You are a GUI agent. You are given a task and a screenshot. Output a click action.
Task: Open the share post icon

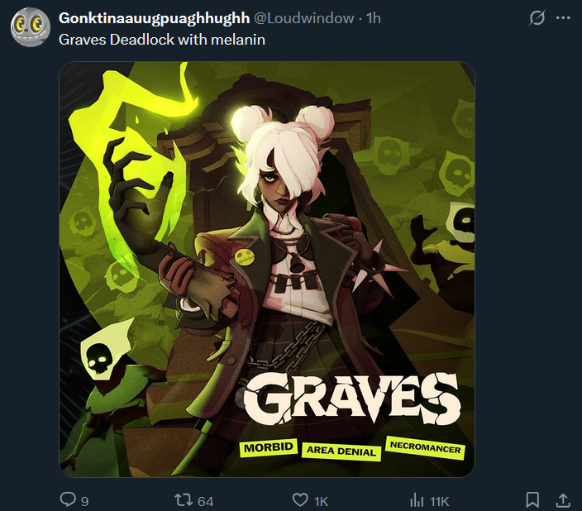(x=563, y=500)
